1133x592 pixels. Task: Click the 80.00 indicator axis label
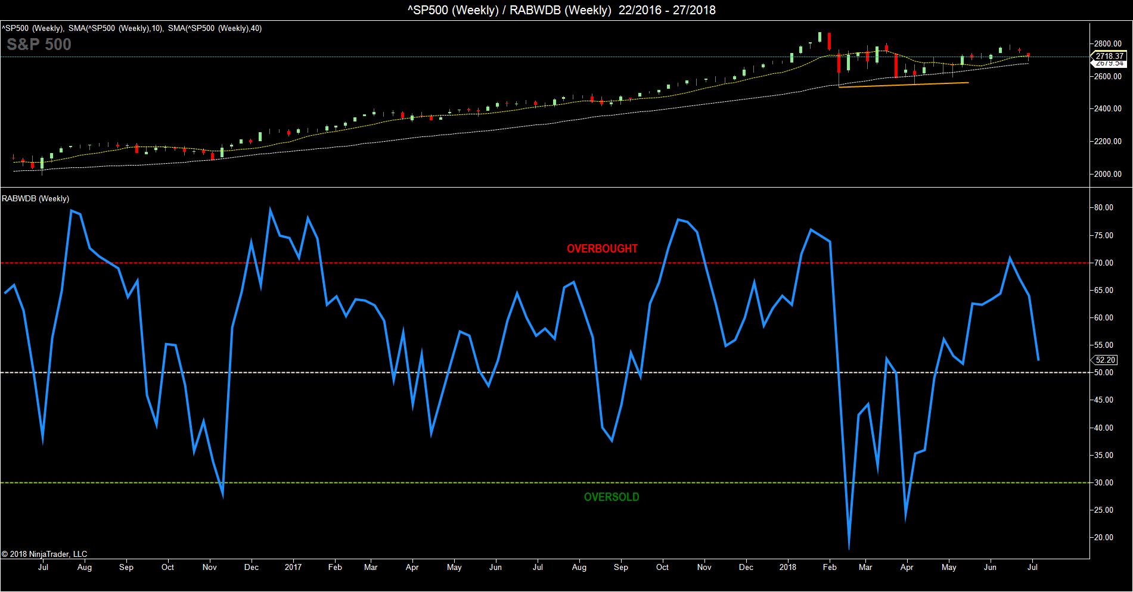1104,208
